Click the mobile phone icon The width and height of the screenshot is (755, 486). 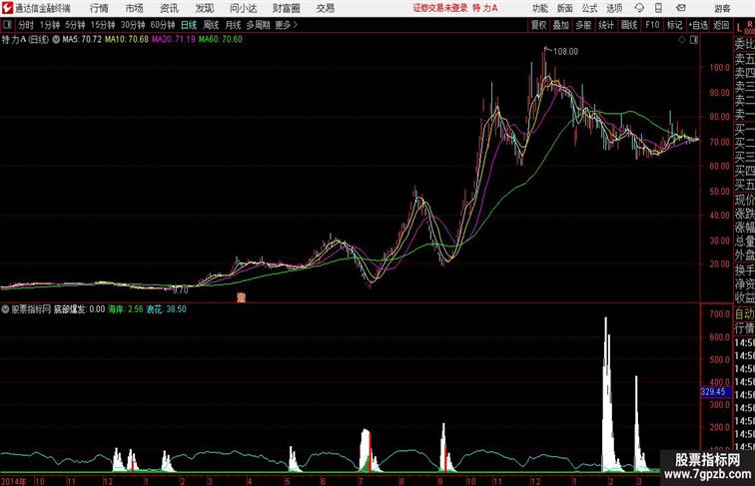[658, 8]
